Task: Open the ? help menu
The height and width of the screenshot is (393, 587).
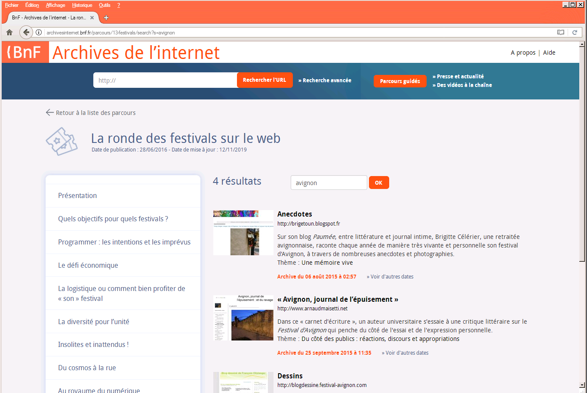Action: pyautogui.click(x=119, y=5)
